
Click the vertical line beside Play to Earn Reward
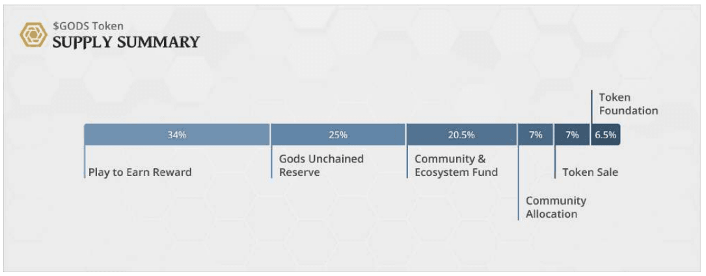coord(85,162)
